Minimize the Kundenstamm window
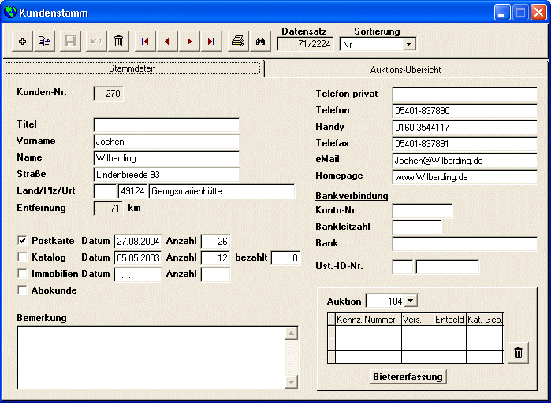 pos(502,13)
